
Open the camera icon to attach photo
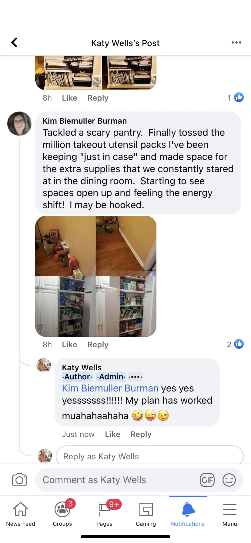(x=19, y=480)
